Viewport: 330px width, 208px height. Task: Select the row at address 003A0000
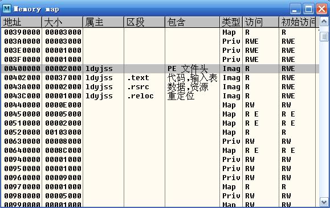pos(160,41)
